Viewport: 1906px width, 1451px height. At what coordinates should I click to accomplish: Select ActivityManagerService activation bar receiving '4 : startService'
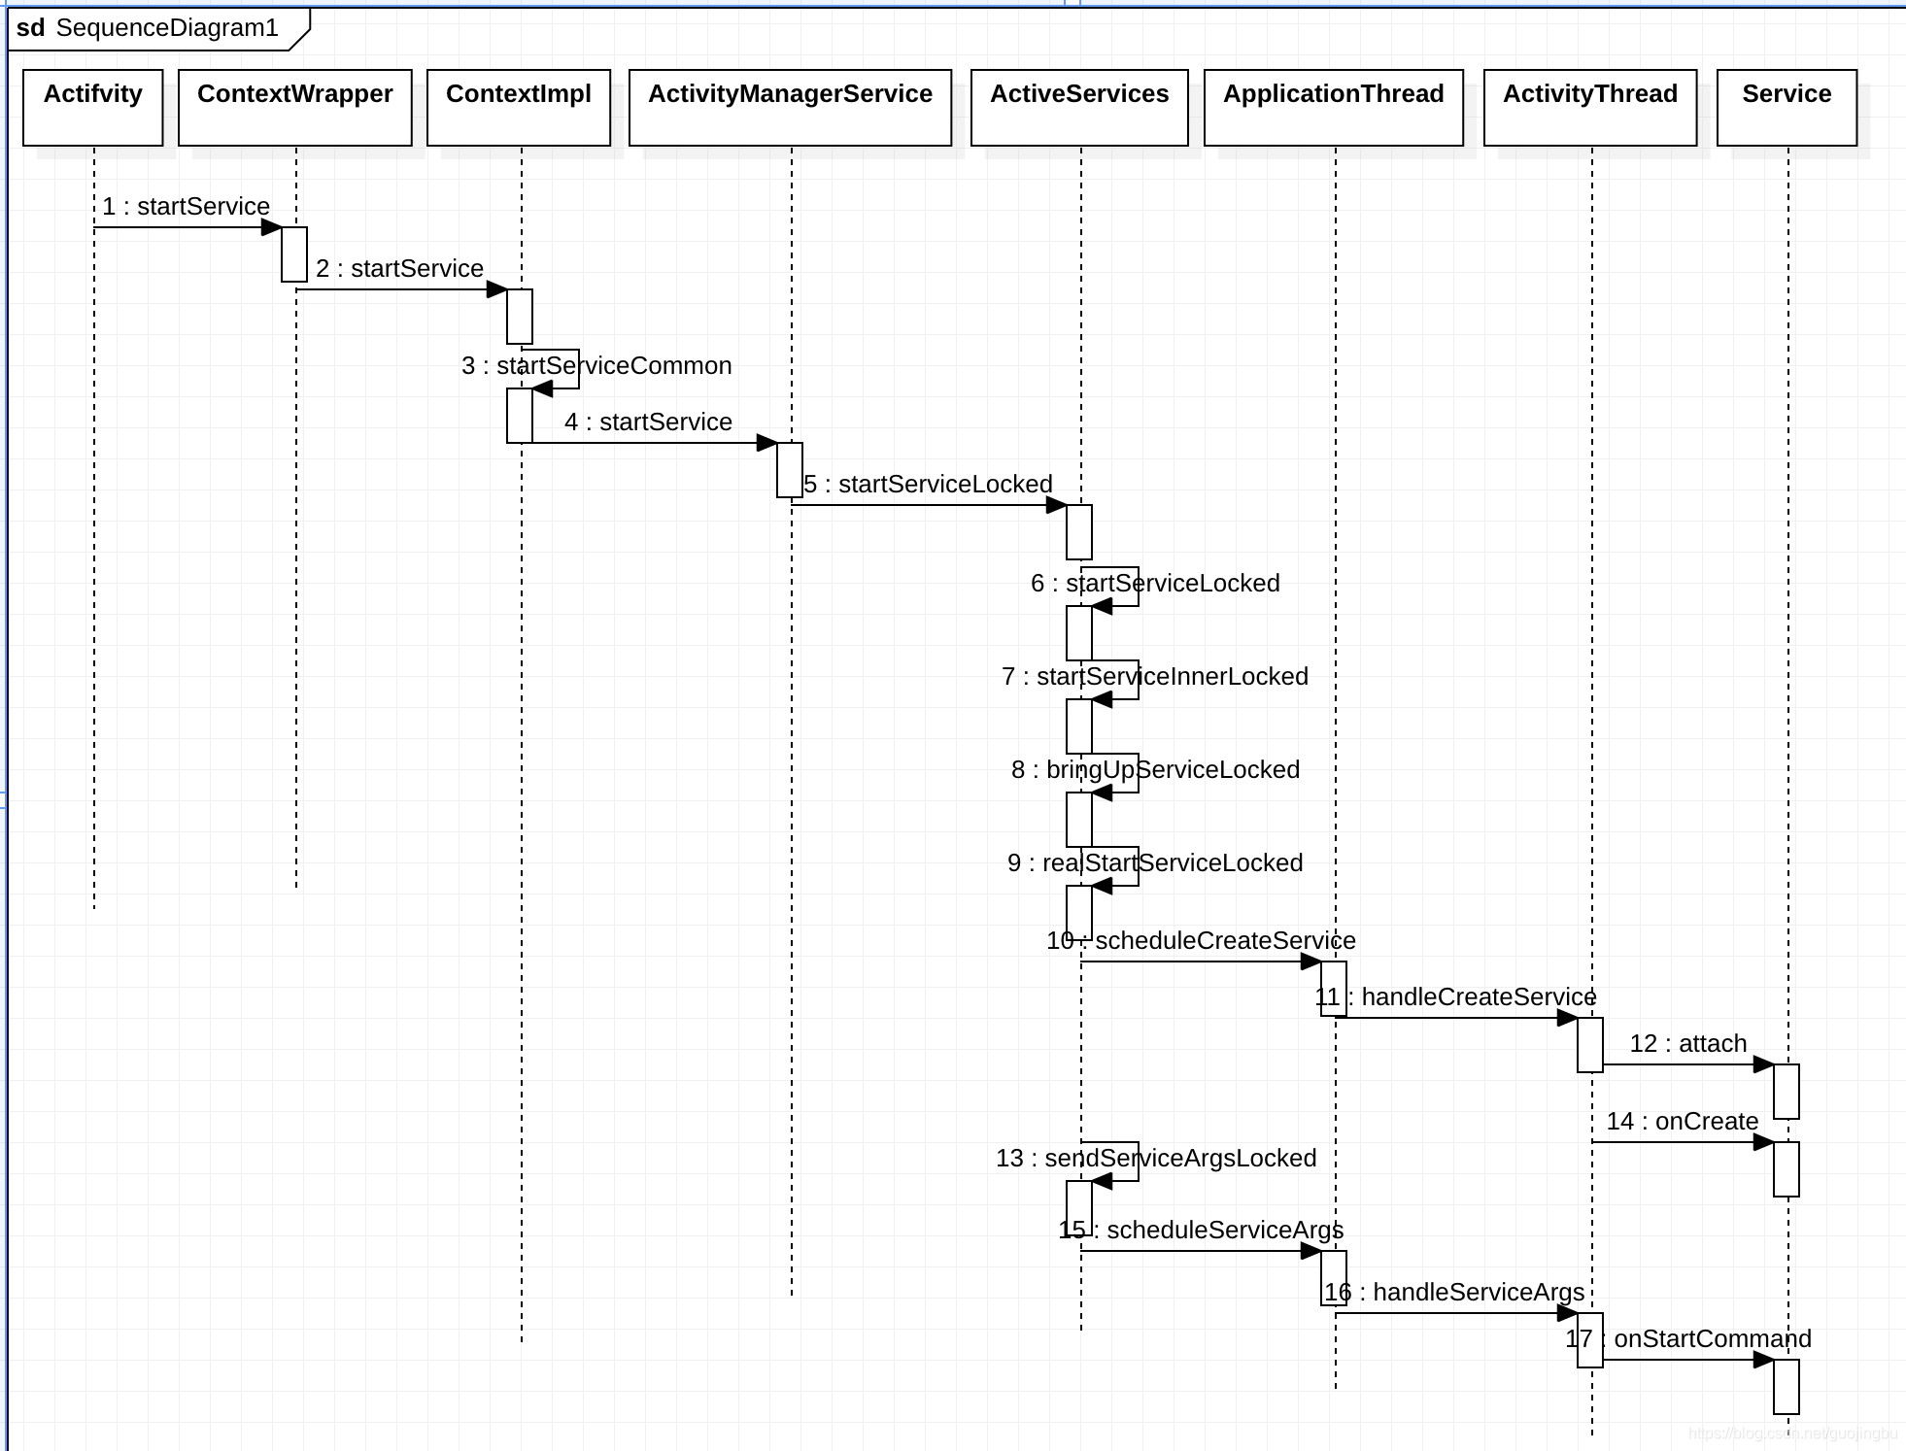point(790,470)
